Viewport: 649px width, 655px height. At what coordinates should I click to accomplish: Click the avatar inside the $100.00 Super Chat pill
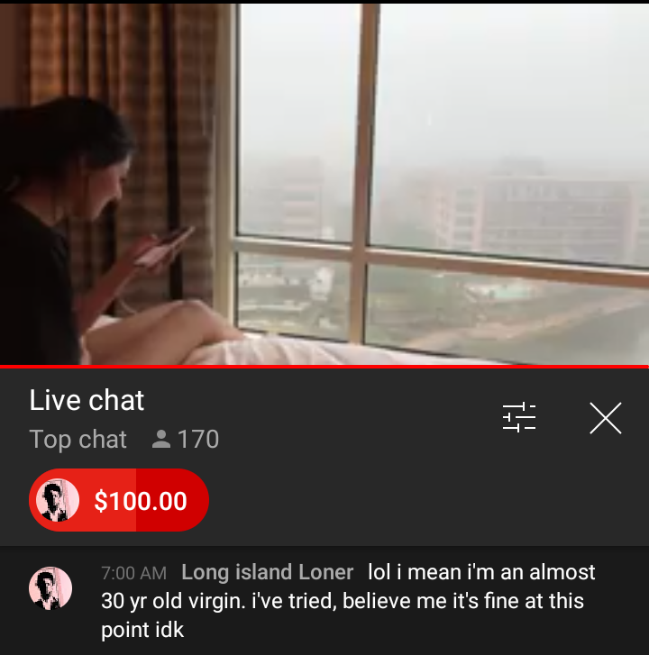pos(58,500)
